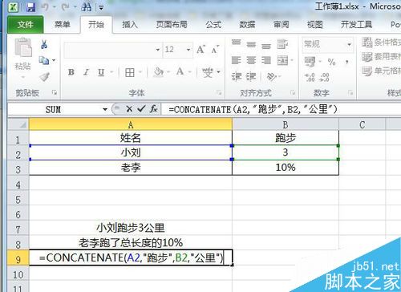
Task: Toggle Wrap Text icon
Action: [x=282, y=44]
